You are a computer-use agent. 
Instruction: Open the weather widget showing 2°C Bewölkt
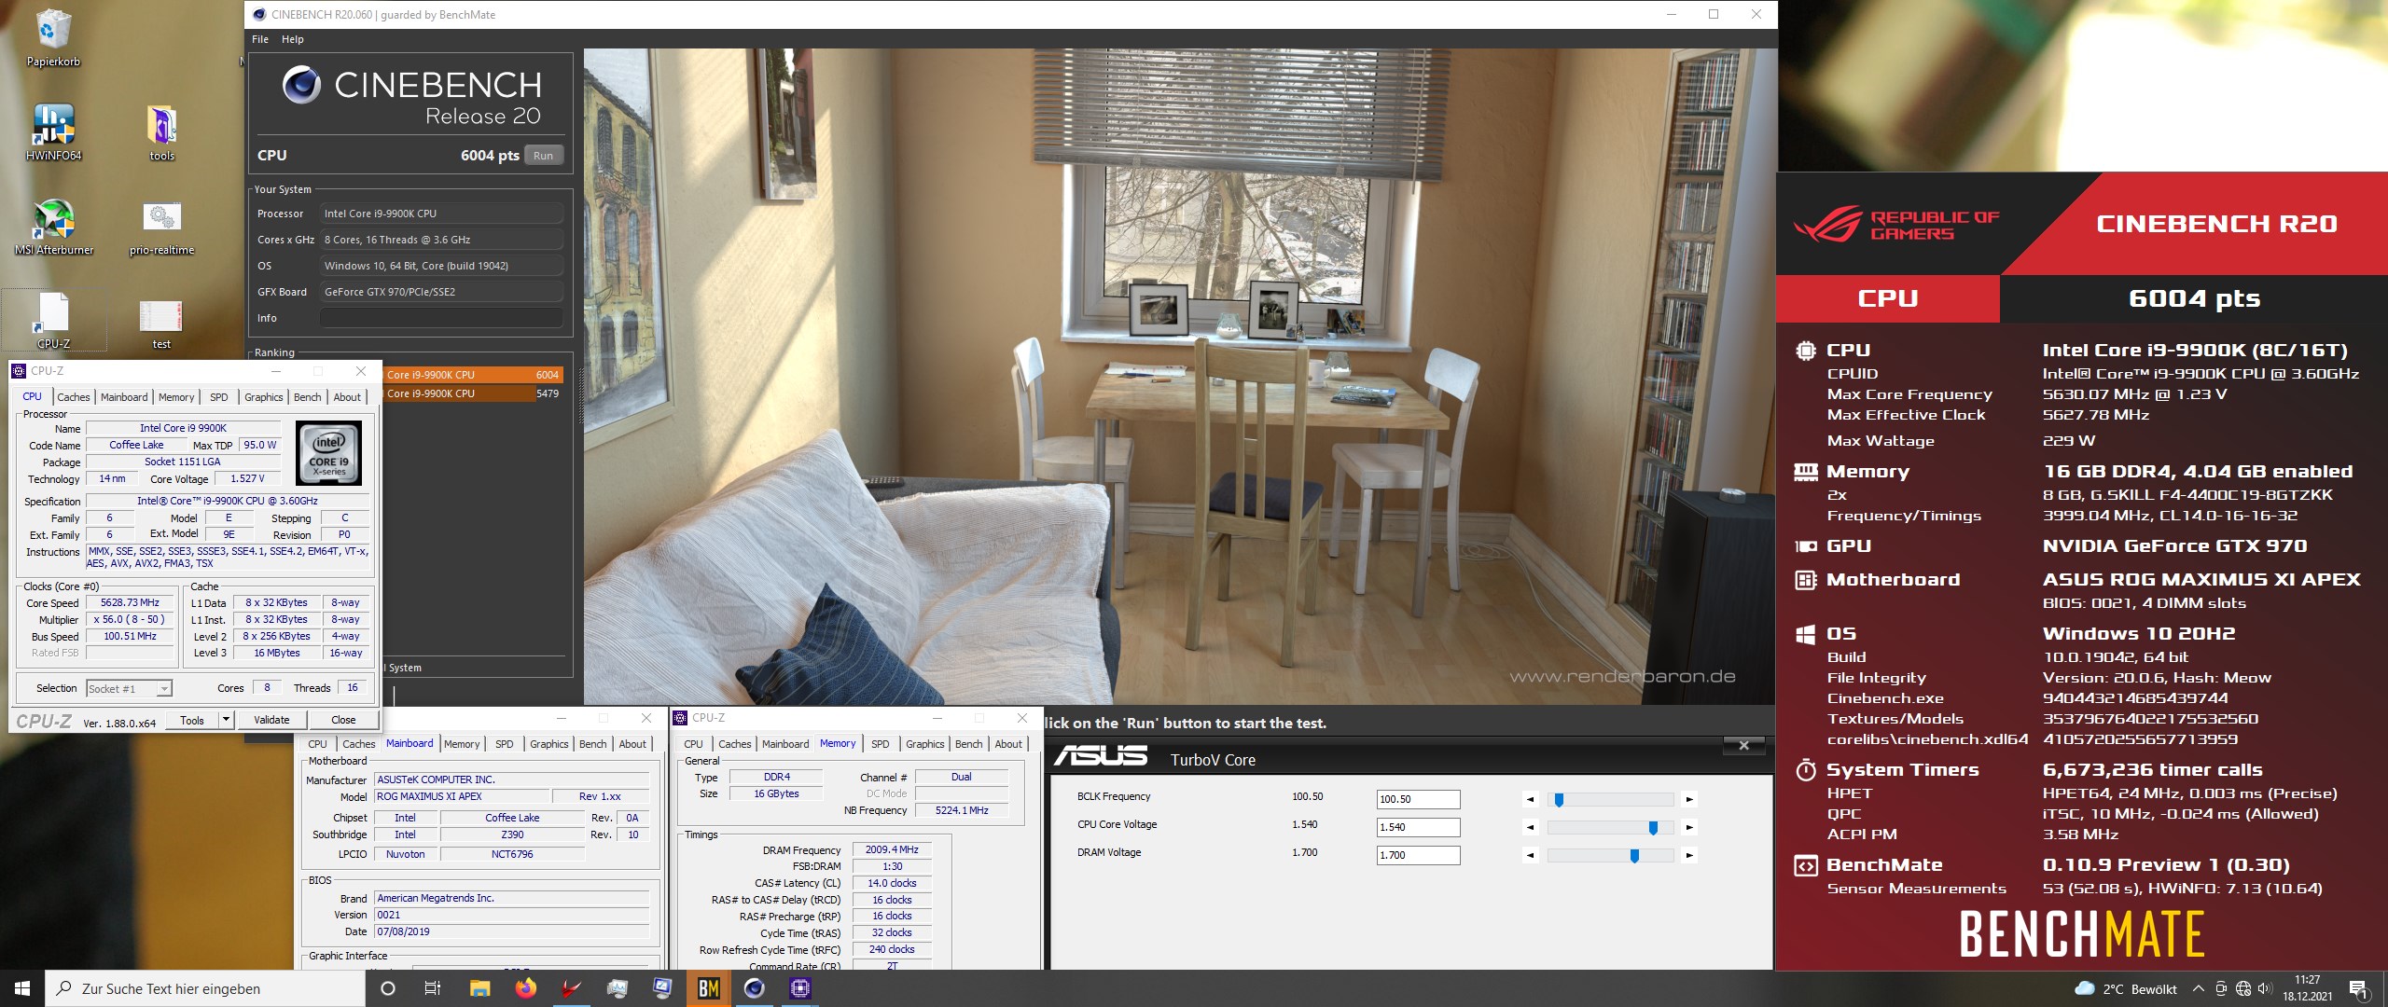(2125, 989)
